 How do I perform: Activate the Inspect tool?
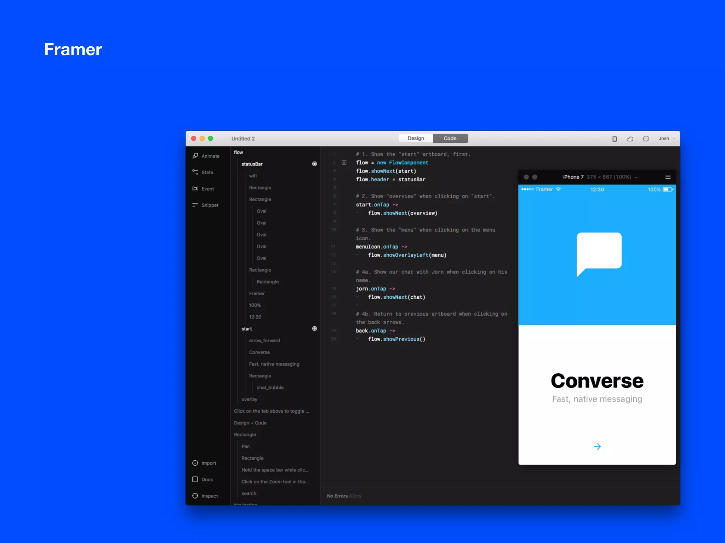205,496
